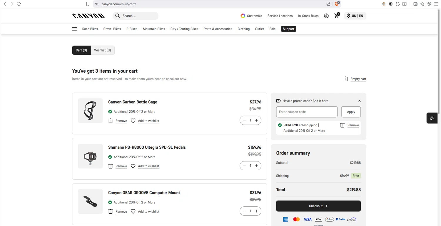Open Canyon GEAR GROOVE Computer Mount title
The image size is (441, 226).
tap(144, 193)
